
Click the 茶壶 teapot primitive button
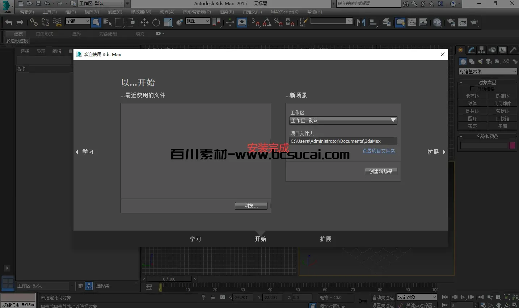[x=472, y=126]
